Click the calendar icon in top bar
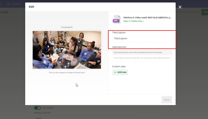 point(8,4)
